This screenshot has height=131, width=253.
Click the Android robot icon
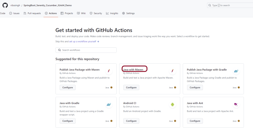(x=173, y=105)
